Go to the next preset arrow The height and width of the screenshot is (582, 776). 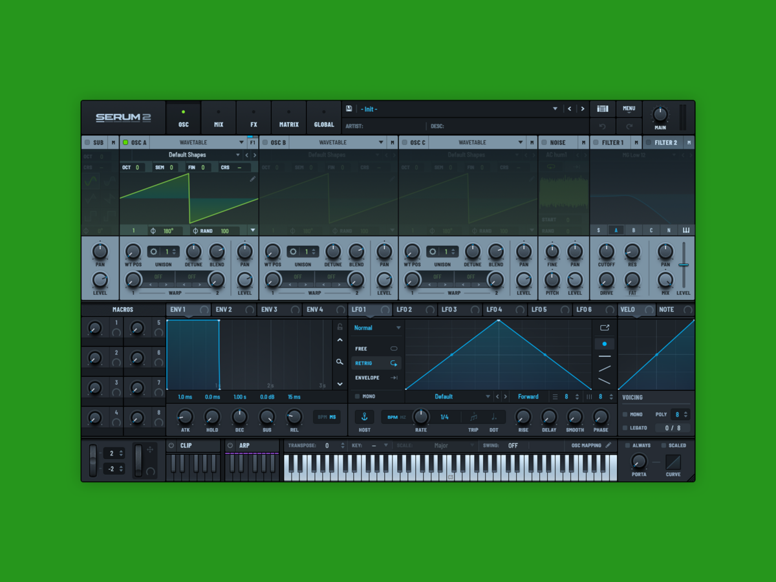tap(583, 109)
